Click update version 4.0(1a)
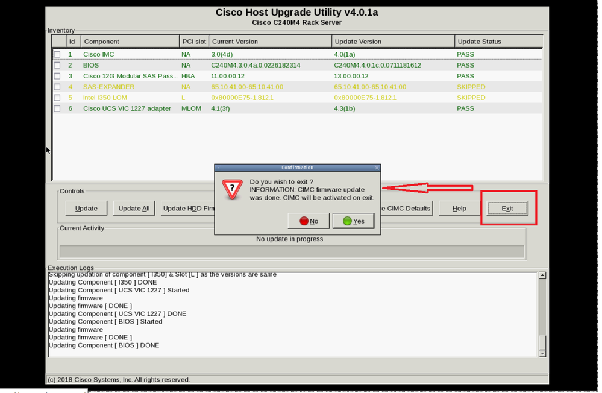This screenshot has height=393, width=602. [344, 55]
